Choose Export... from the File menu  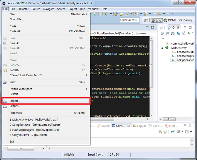pos(46,106)
